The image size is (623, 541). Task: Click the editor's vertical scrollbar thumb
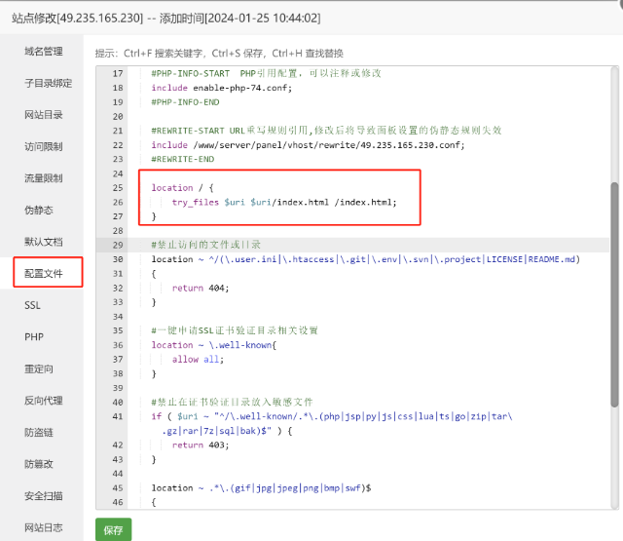(613, 292)
